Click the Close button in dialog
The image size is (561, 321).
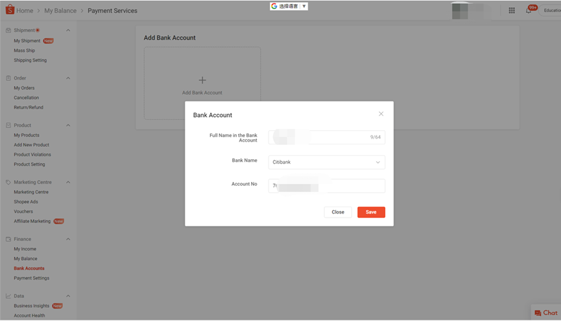338,212
